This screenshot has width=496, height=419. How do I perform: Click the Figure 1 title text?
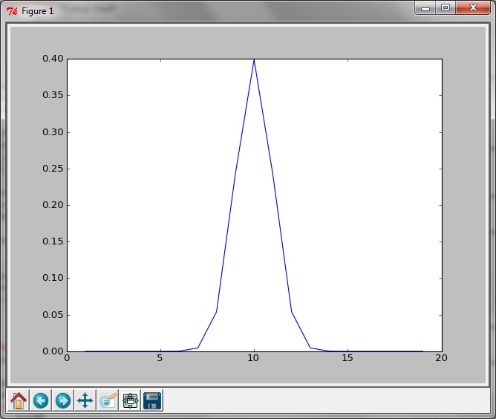tap(38, 11)
